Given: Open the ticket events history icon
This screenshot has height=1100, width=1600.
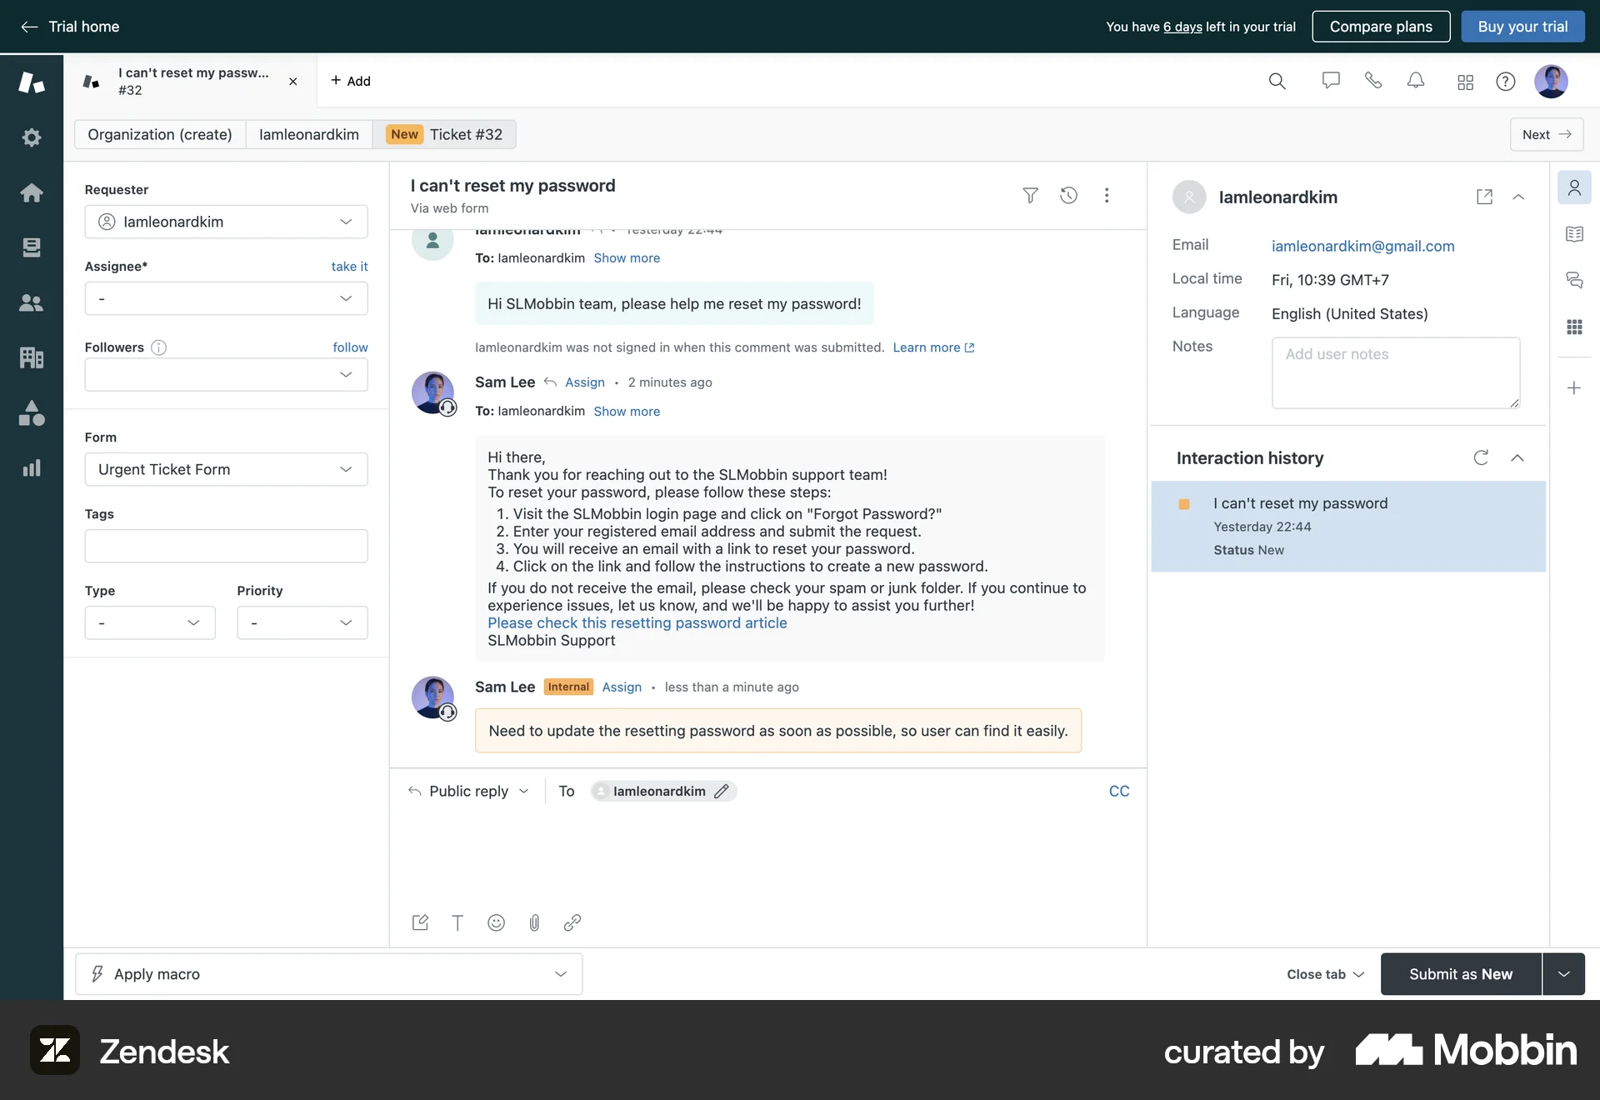Looking at the screenshot, I should (x=1068, y=195).
